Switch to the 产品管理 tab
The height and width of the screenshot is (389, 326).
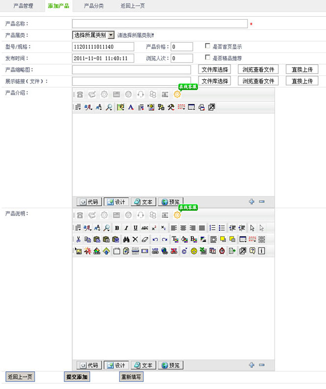click(x=23, y=6)
